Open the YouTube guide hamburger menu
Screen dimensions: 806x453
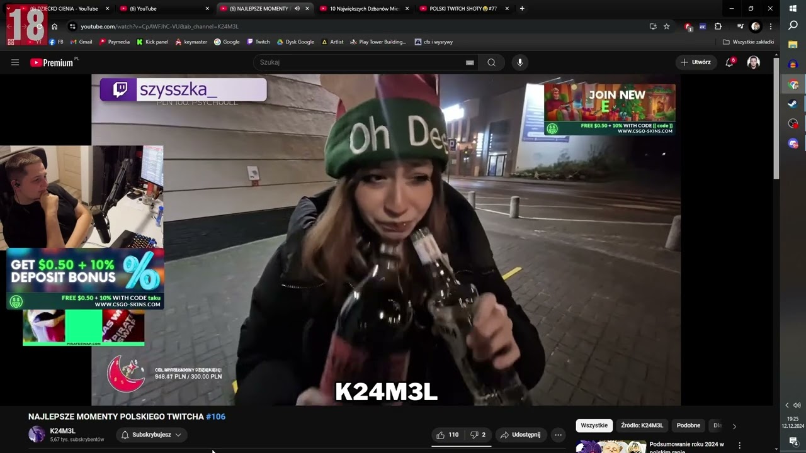pos(15,62)
